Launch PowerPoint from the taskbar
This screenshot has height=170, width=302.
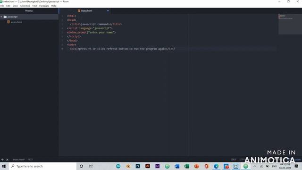click(197, 166)
